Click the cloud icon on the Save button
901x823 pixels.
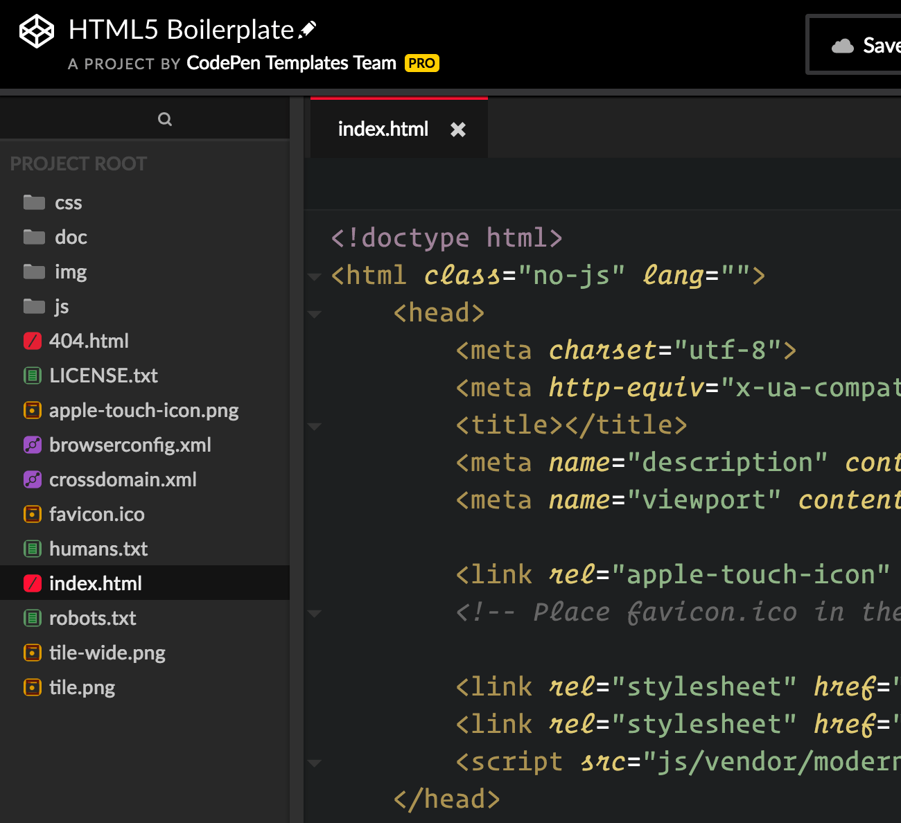tap(841, 45)
